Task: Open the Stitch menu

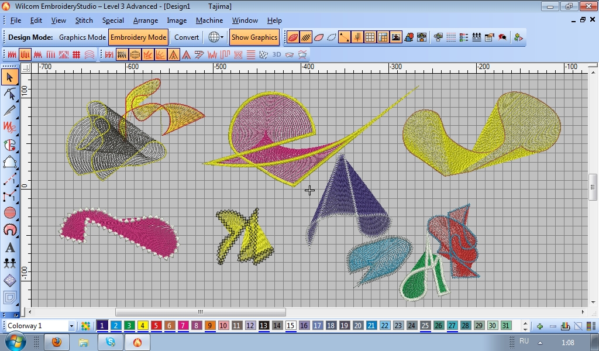Action: pos(84,20)
